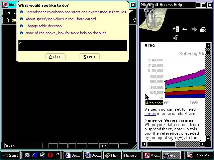The image size is (214, 160).
Task: Launch Opera from Quick Launch
Action: (50, 155)
